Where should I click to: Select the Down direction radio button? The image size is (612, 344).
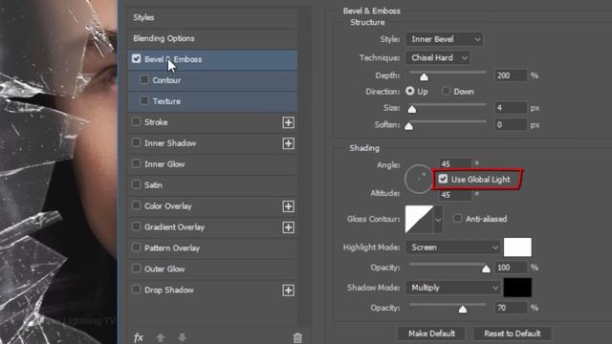coord(446,91)
